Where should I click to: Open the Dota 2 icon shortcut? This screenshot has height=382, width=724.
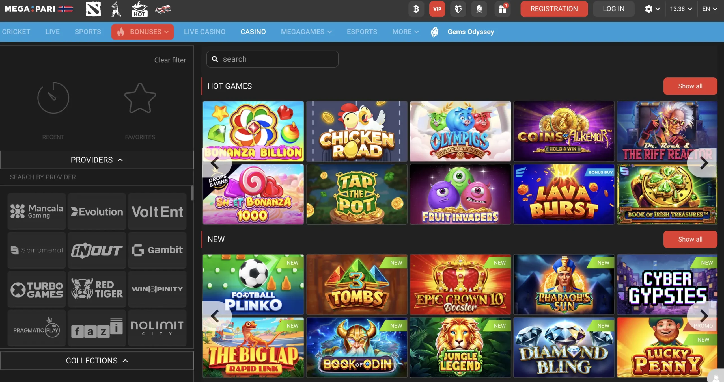(x=93, y=9)
